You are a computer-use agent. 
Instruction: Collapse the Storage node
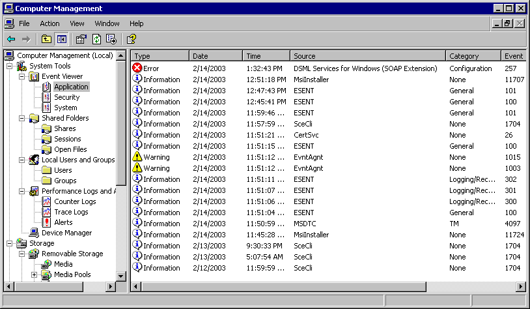(x=10, y=243)
